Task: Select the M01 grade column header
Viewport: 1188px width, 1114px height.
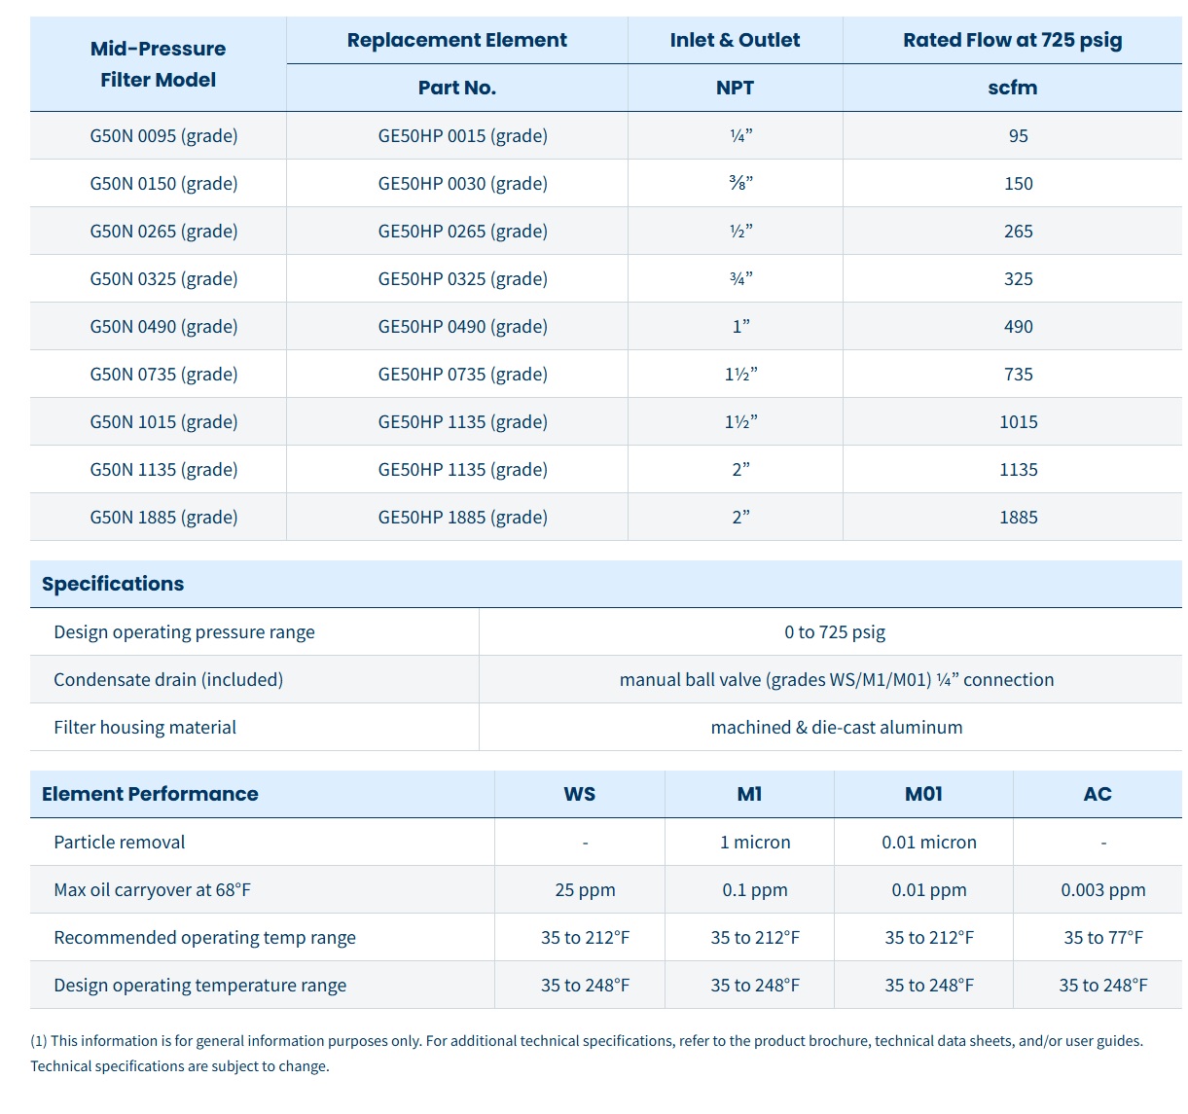Action: [923, 794]
